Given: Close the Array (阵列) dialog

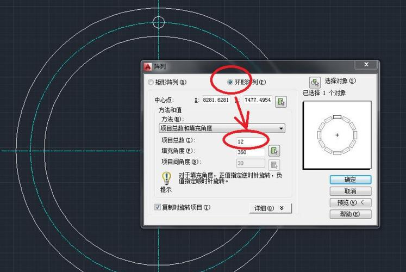Looking at the screenshot, I should click(366, 64).
